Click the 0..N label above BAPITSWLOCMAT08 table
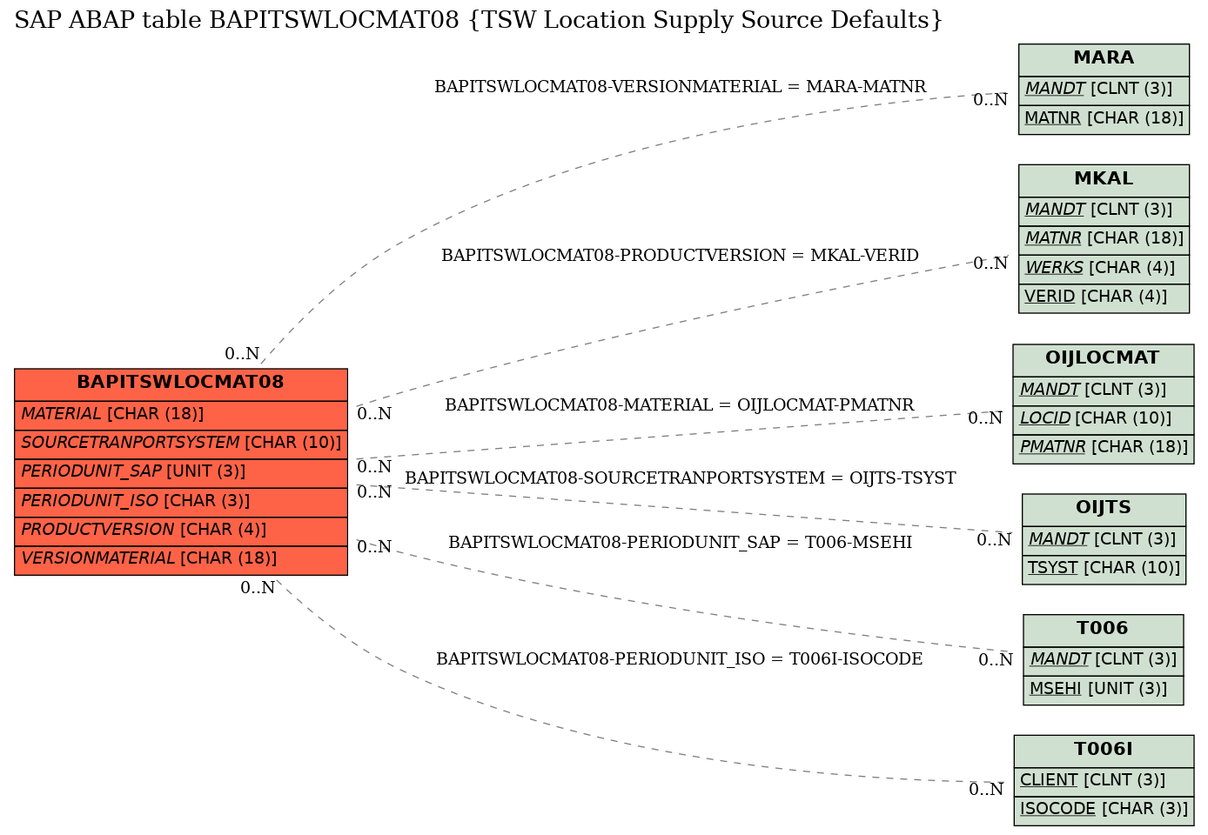The image size is (1208, 835). click(x=242, y=354)
